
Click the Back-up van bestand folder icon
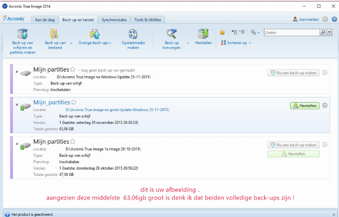55,34
